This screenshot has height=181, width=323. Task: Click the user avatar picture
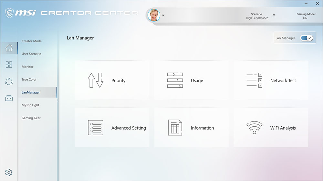(154, 15)
